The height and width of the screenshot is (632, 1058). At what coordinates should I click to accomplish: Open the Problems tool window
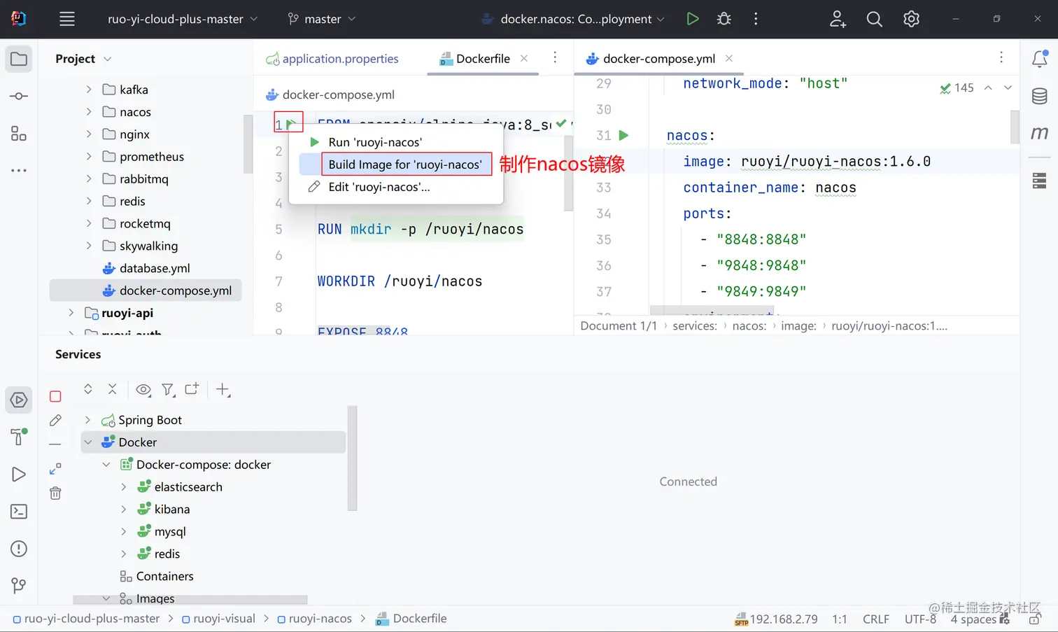coord(19,549)
